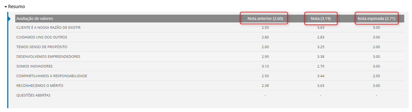Click the Avaliação de valores header
The width and height of the screenshot is (412, 112).
[x=35, y=19]
